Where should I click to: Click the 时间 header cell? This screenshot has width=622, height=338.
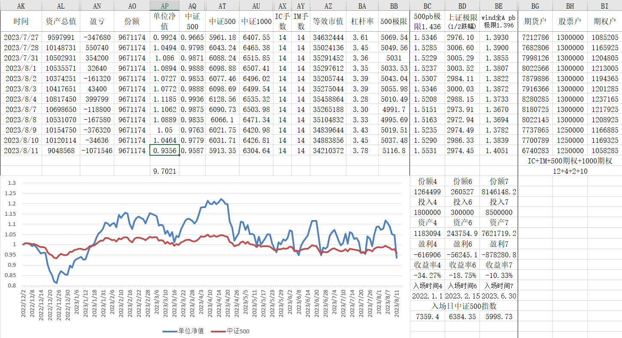click(21, 21)
